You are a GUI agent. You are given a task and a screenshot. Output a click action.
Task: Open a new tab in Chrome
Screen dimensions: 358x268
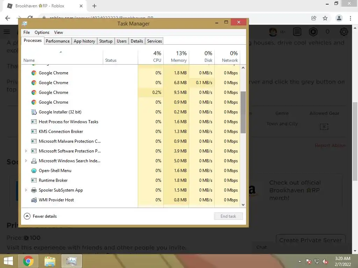[x=94, y=6]
